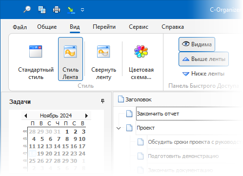Open the quick access toolbar customize dropdown
Viewport: 243px width, 176px height.
(x=82, y=10)
